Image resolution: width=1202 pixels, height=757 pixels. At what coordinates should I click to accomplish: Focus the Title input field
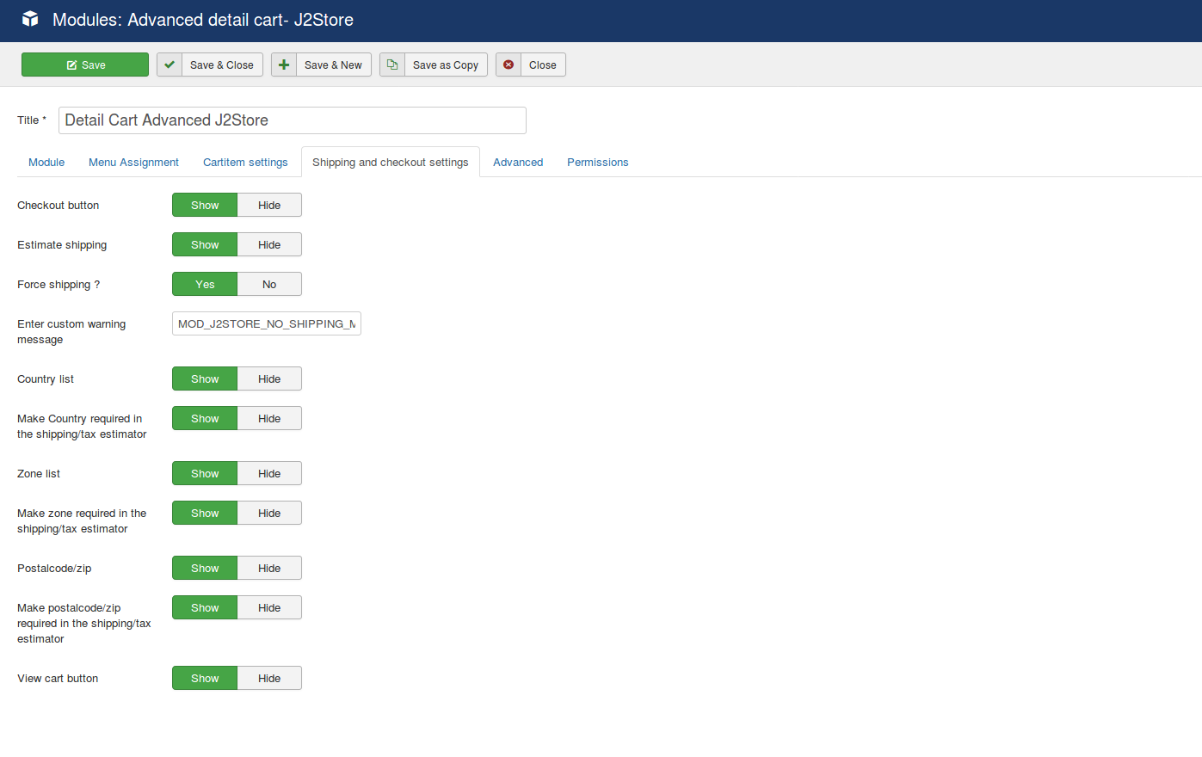293,120
